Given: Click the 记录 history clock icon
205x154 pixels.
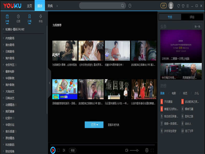Looking at the screenshot, I should tap(18, 16).
